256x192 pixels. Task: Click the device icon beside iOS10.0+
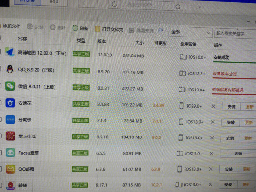click(x=183, y=57)
